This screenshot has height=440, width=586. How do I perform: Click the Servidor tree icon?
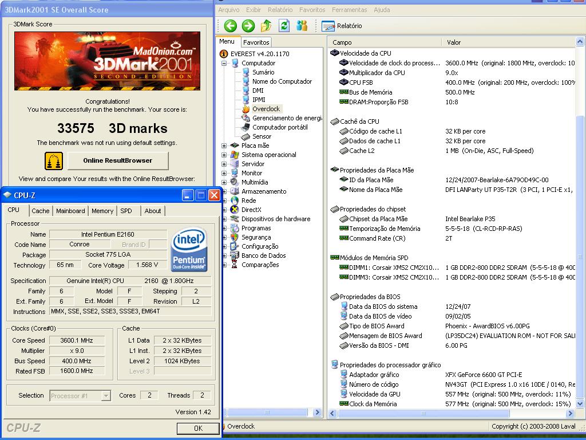click(x=235, y=164)
